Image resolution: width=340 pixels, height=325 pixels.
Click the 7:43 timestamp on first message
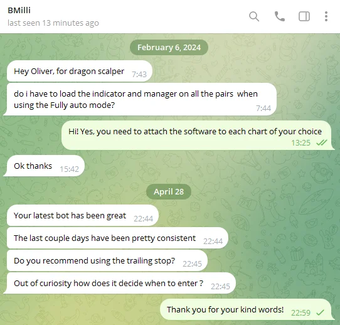[139, 75]
